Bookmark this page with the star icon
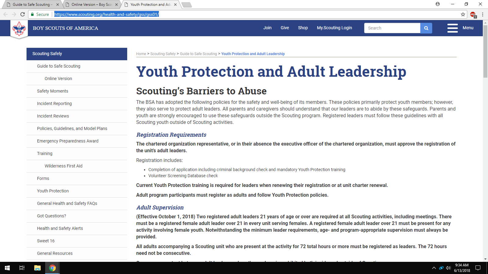 (x=463, y=14)
